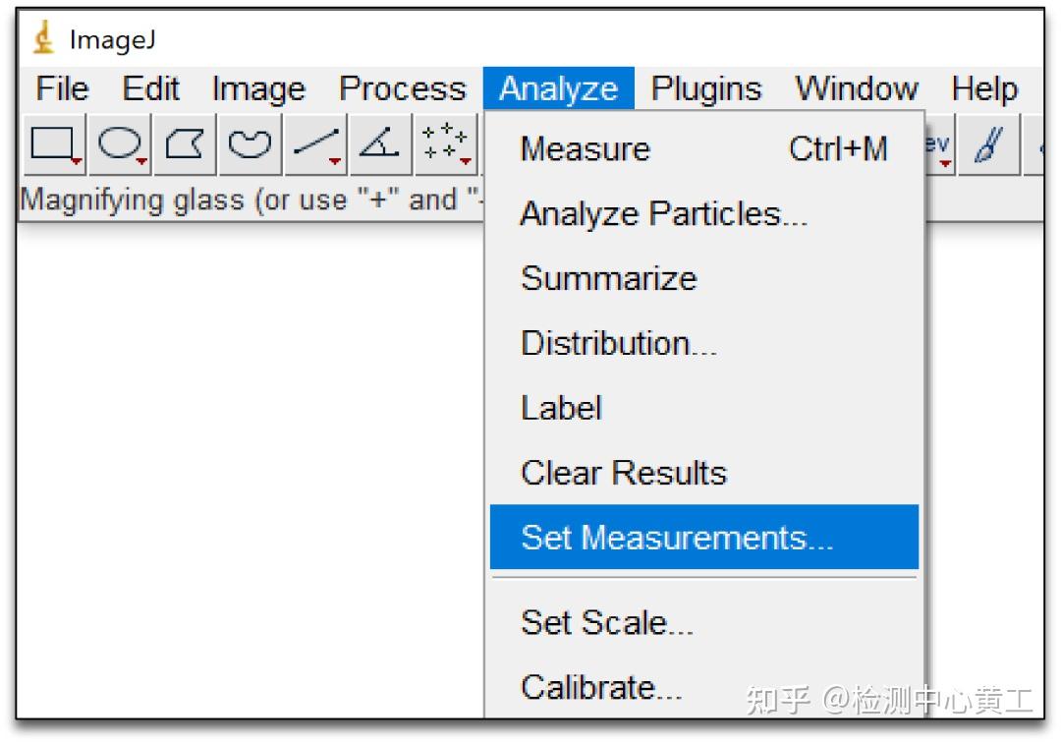Screen dimensions: 1061x744
Task: Open the Image menu
Action: pos(258,89)
